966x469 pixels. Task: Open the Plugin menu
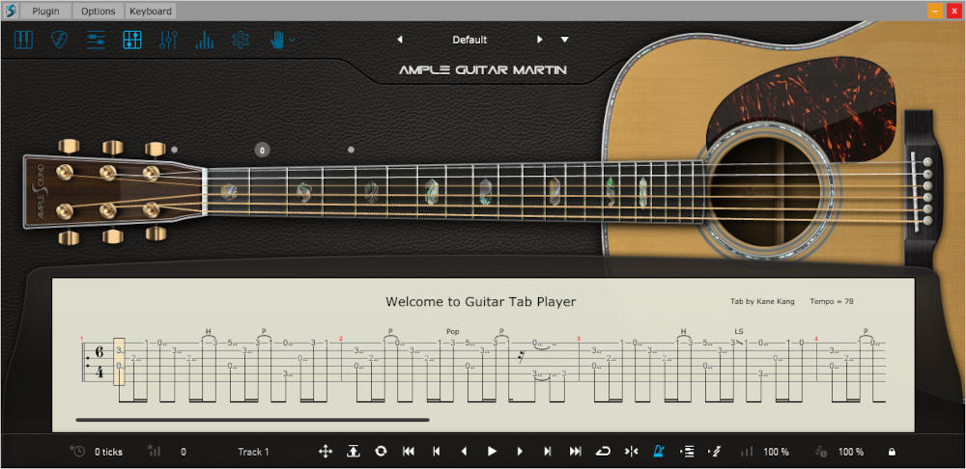tap(46, 11)
